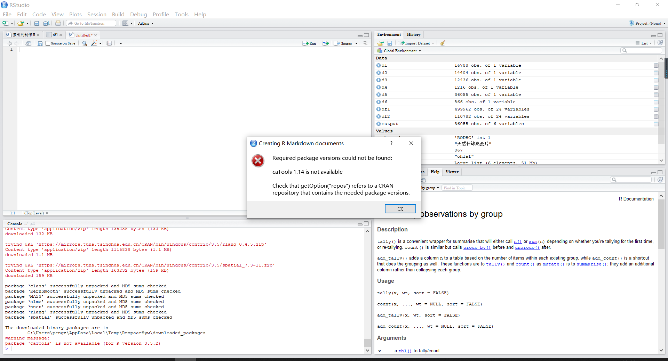Open the group_by() documentation link

tap(477, 247)
